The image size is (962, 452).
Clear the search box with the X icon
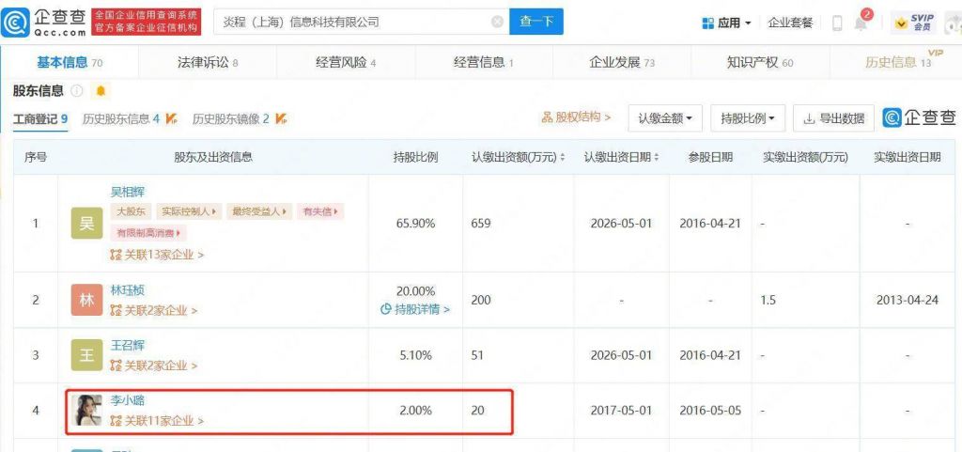497,22
